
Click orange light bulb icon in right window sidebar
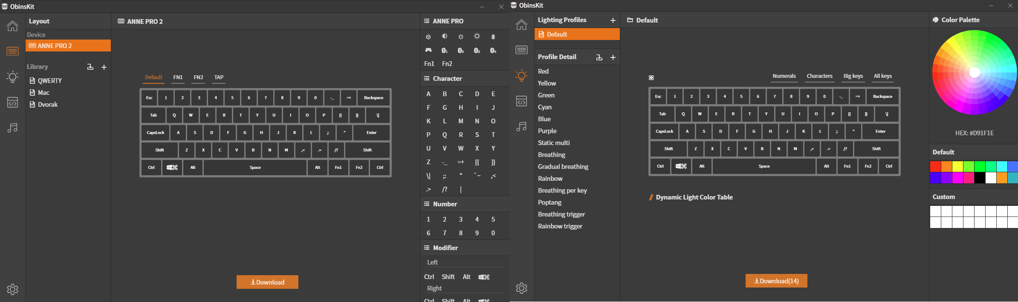521,75
